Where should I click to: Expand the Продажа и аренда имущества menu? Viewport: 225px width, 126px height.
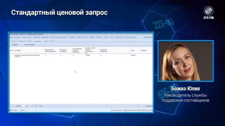click(59, 37)
